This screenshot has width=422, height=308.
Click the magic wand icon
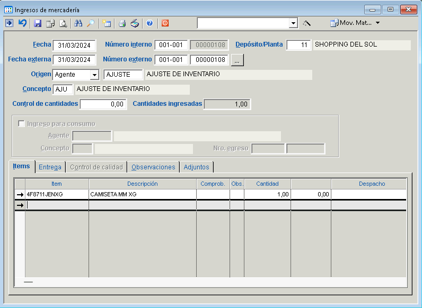coord(306,23)
